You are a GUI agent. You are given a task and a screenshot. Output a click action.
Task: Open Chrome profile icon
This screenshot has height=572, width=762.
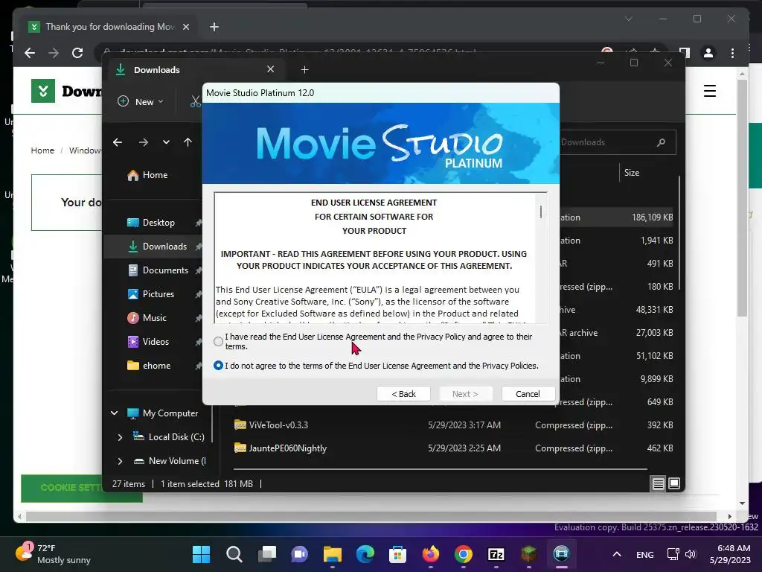tap(708, 53)
